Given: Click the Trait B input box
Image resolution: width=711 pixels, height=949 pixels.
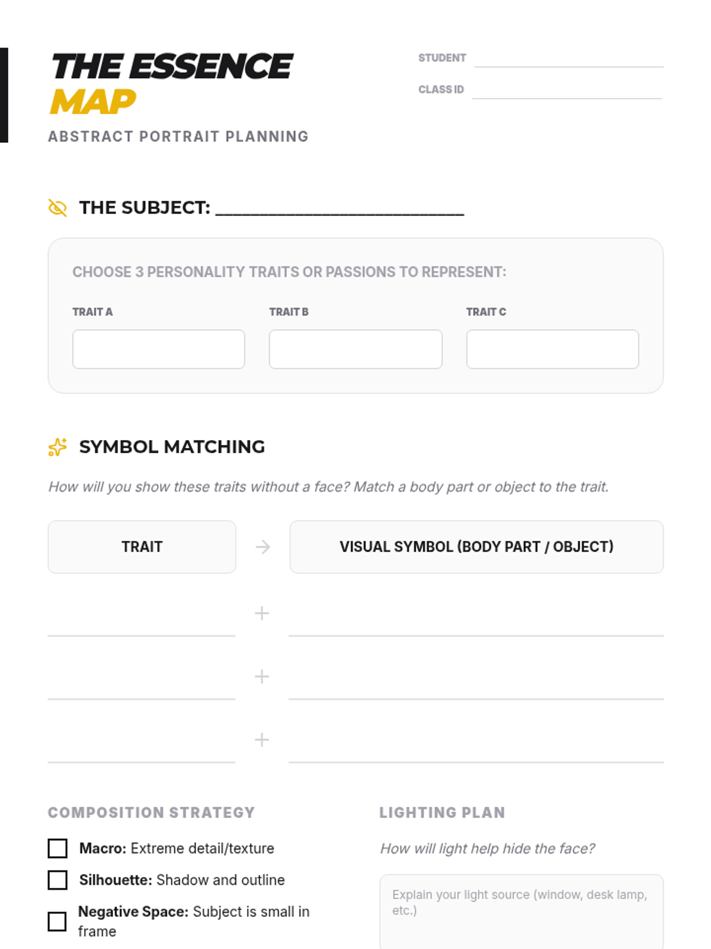Looking at the screenshot, I should pos(355,349).
